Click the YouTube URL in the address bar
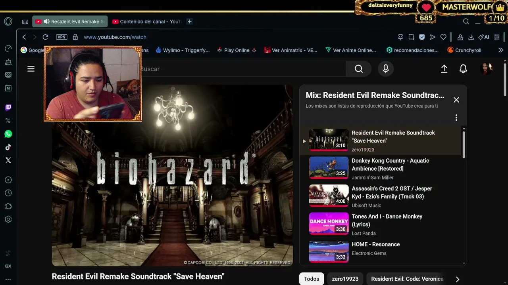This screenshot has width=508, height=285. pos(115,37)
